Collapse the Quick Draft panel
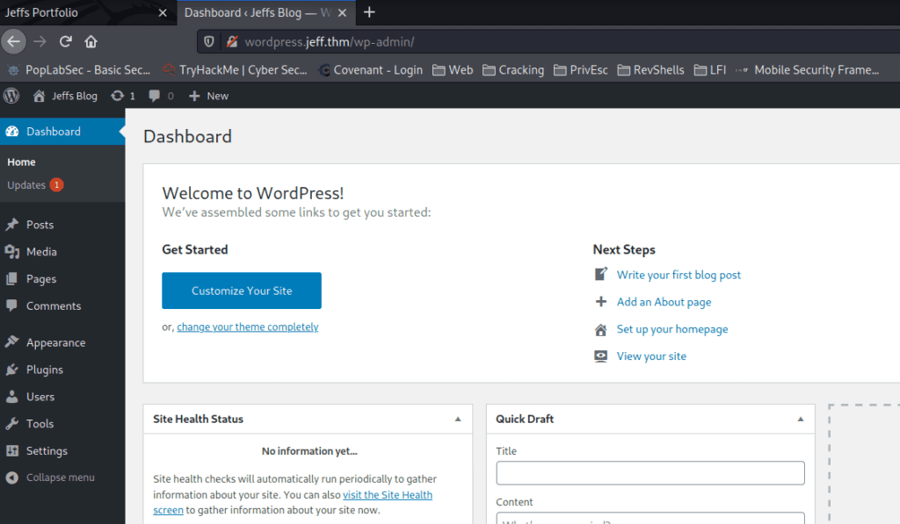 tap(800, 419)
